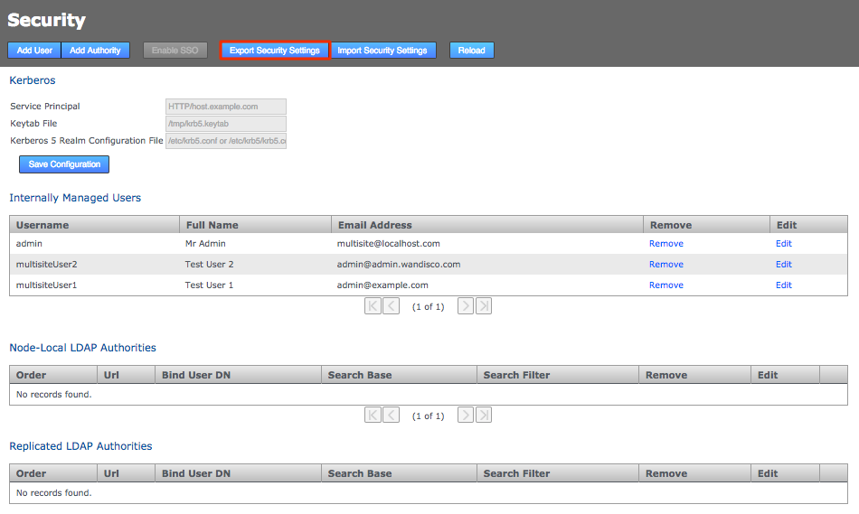Go to previous page of Internally Managed Users

point(392,306)
